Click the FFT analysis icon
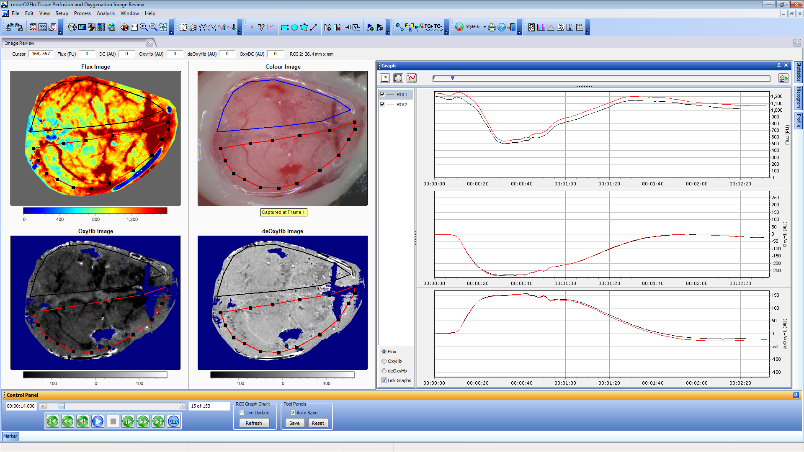 coord(569,27)
